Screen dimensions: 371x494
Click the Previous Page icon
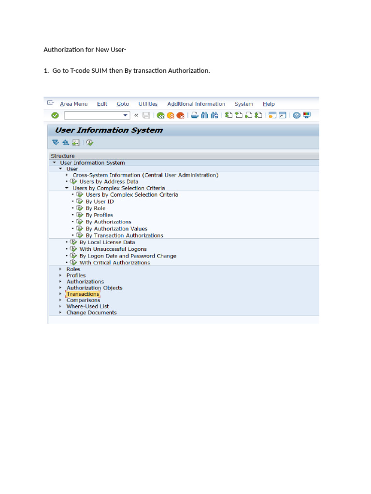click(239, 115)
